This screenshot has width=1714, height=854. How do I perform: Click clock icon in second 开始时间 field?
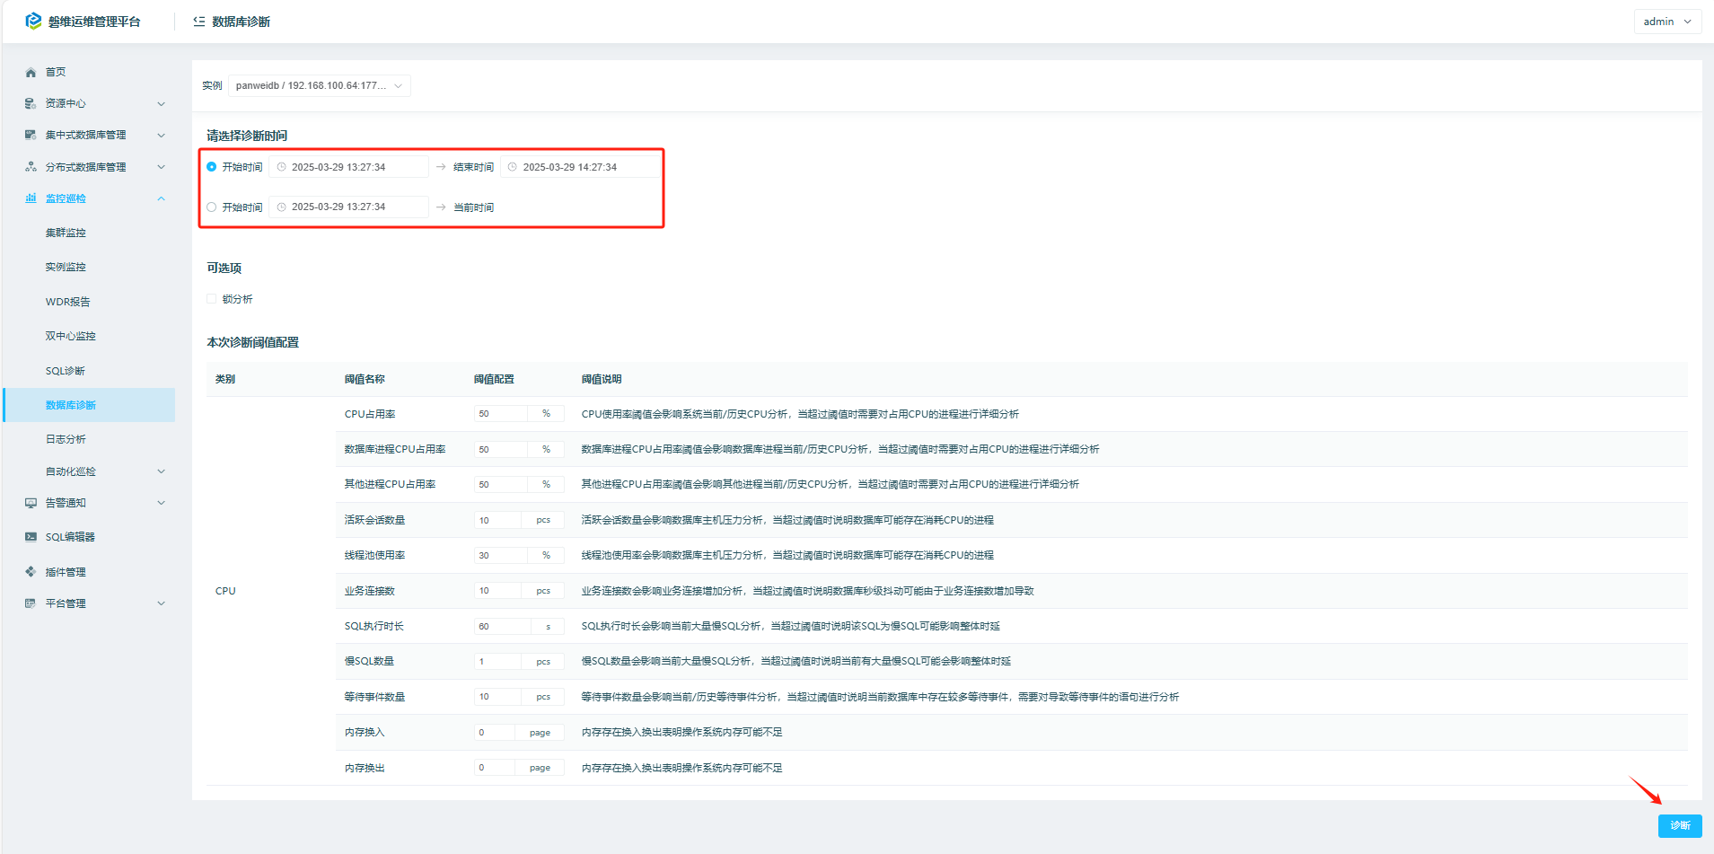(x=281, y=207)
